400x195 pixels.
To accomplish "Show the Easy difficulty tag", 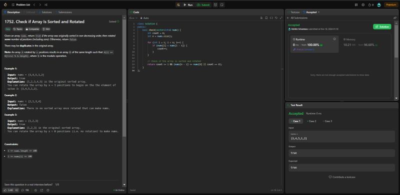I will (x=8, y=29).
